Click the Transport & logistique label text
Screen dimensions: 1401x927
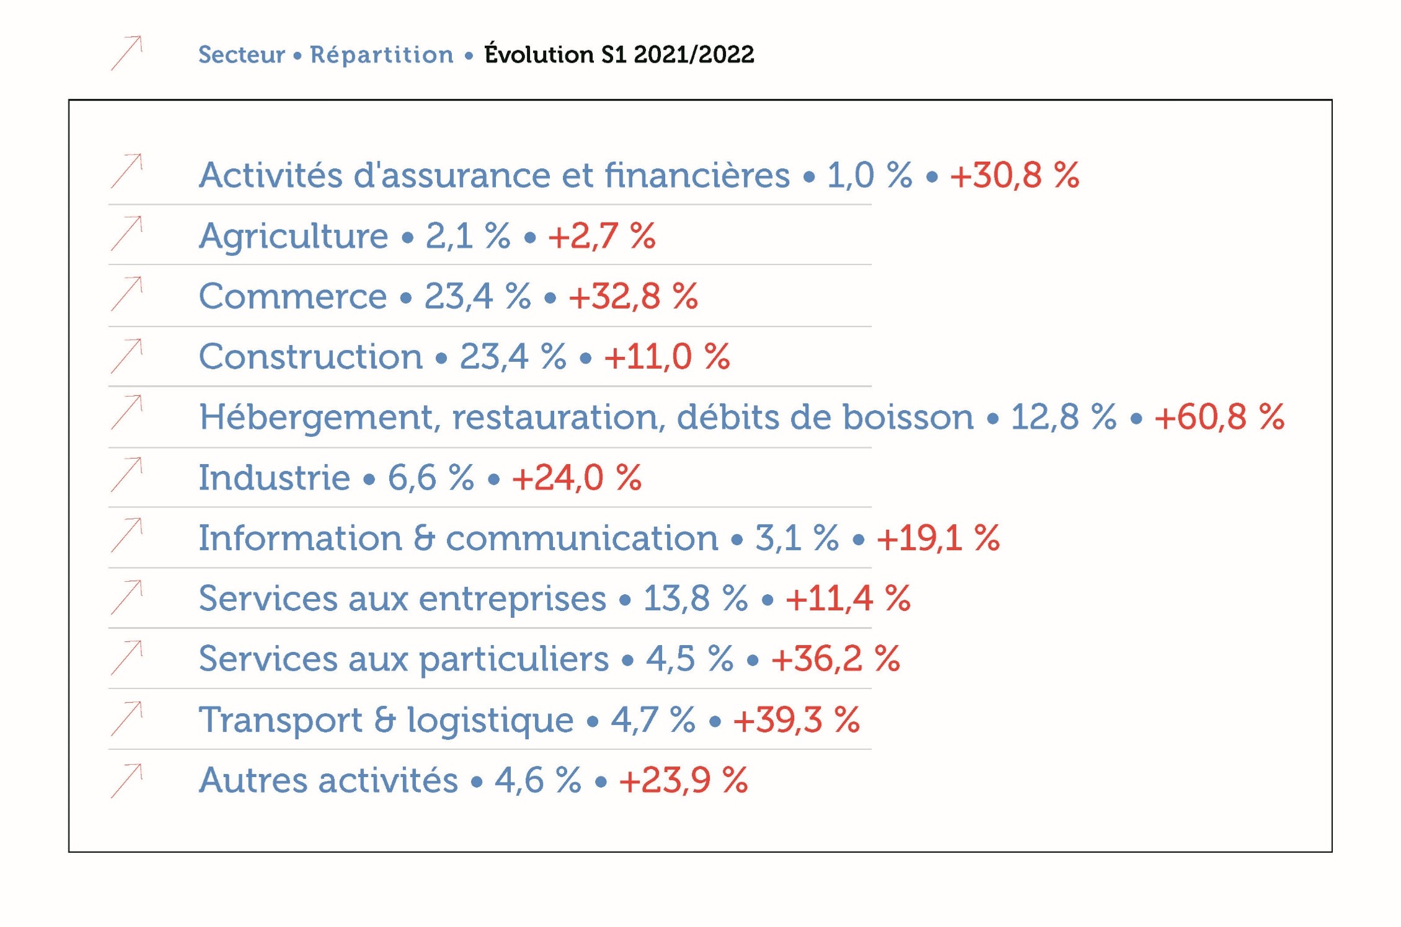386,720
